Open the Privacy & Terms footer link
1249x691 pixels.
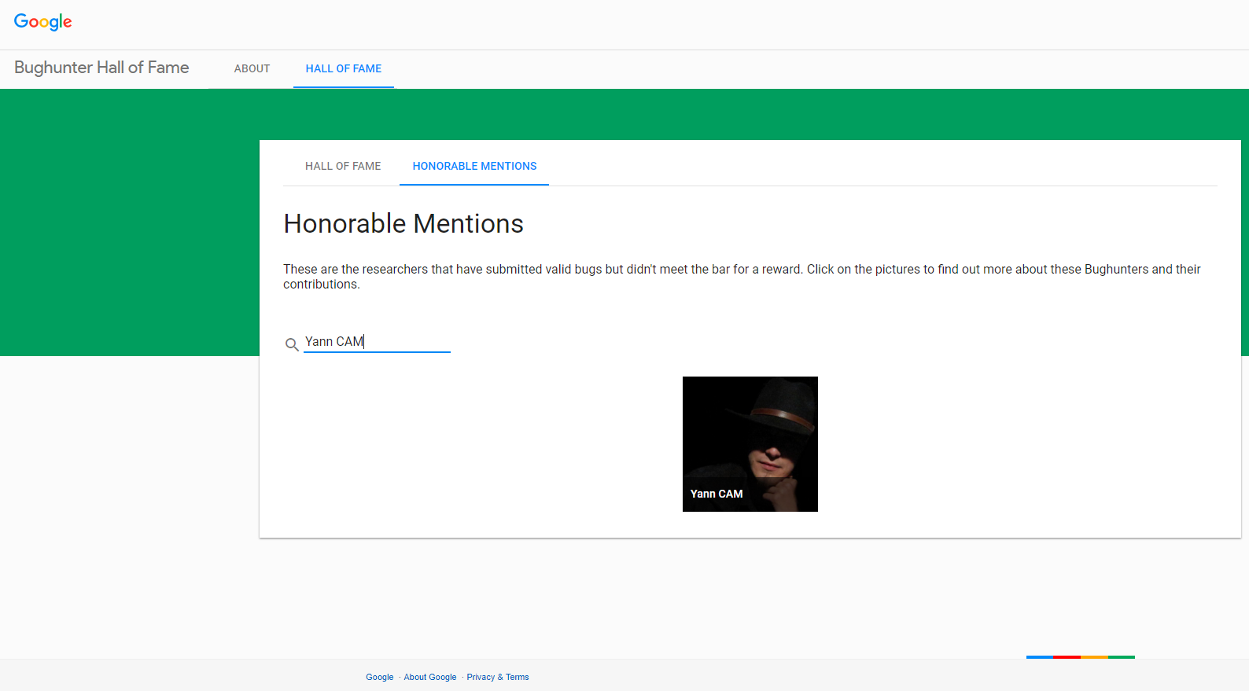click(x=498, y=677)
